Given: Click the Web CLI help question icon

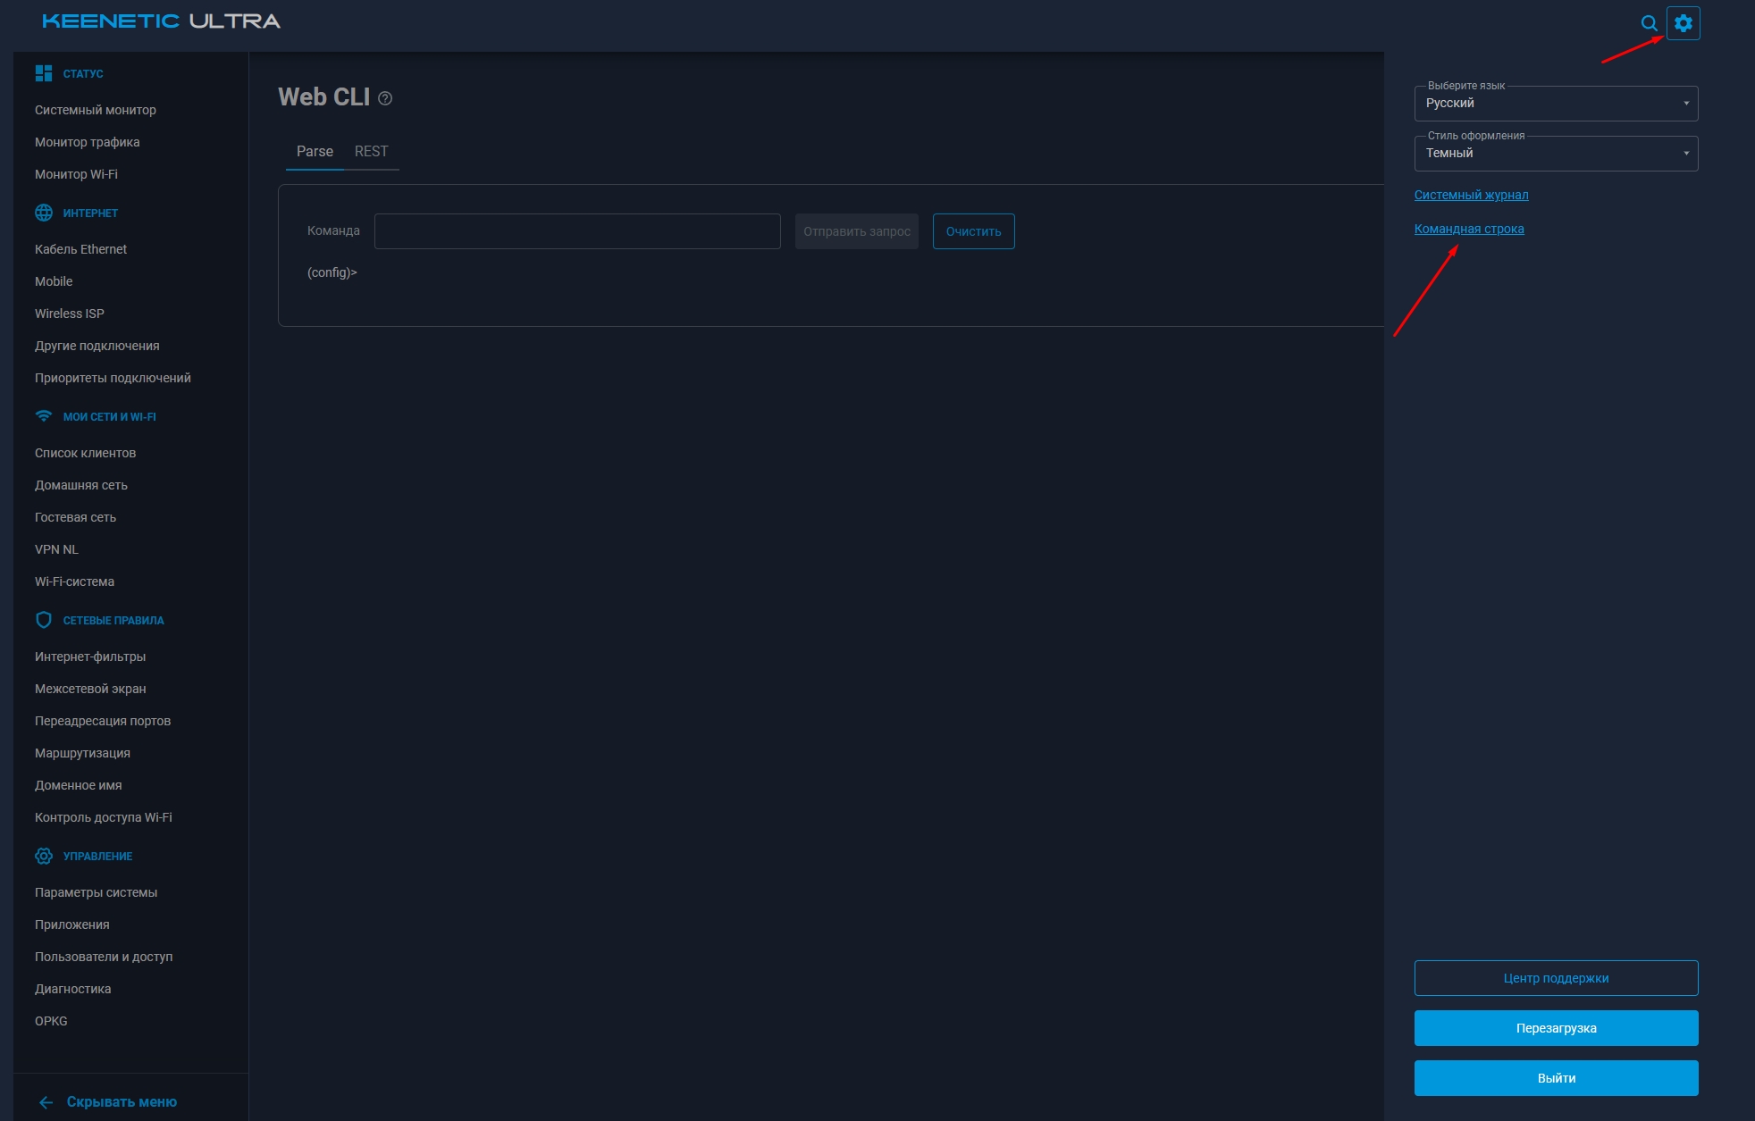Looking at the screenshot, I should [385, 98].
